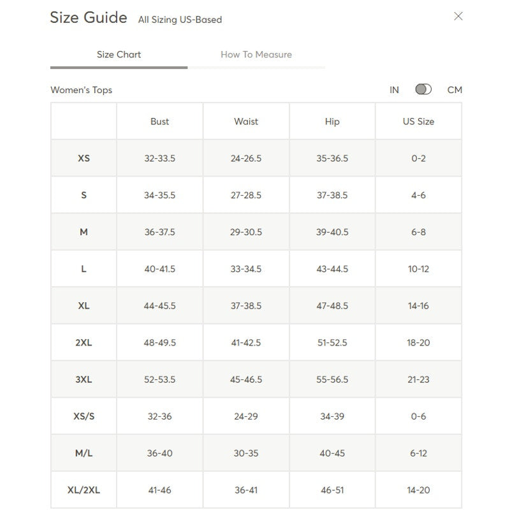Click the M/L waist value 30-35
This screenshot has width=510, height=510.
(x=246, y=453)
